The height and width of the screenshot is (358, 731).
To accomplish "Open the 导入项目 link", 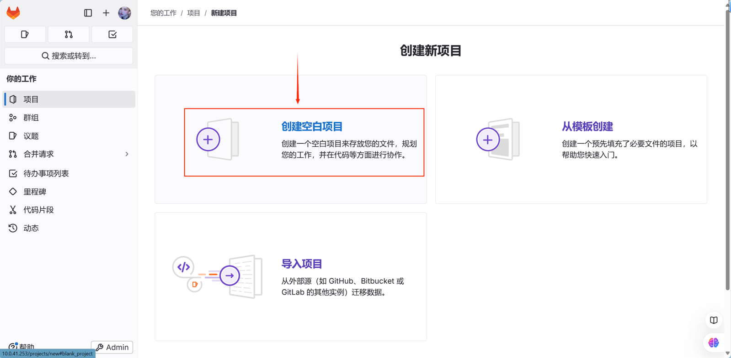I will pyautogui.click(x=302, y=264).
